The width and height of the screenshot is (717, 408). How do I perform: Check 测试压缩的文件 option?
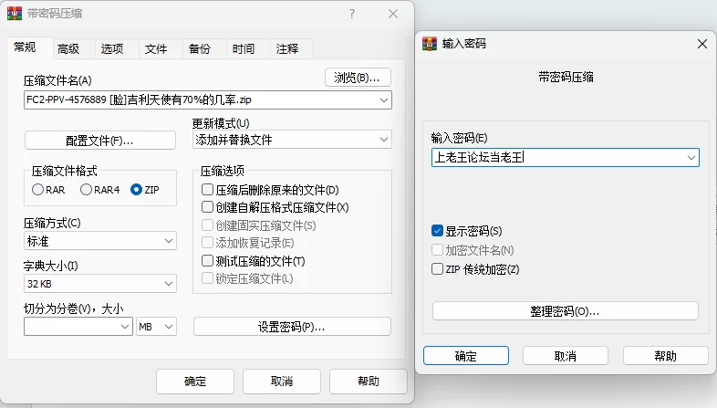point(208,261)
